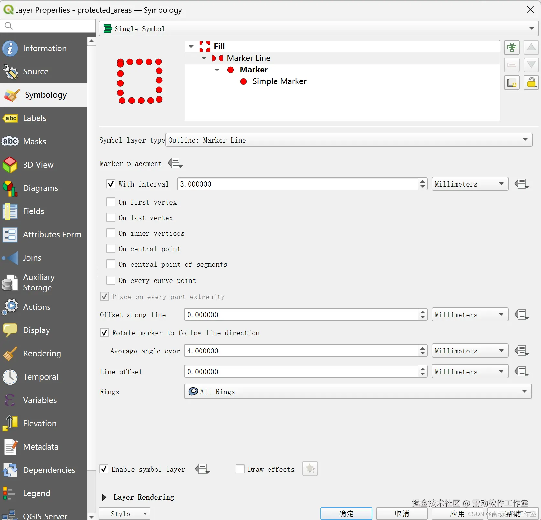Move symbol layer down with triangle arrow

[x=531, y=65]
